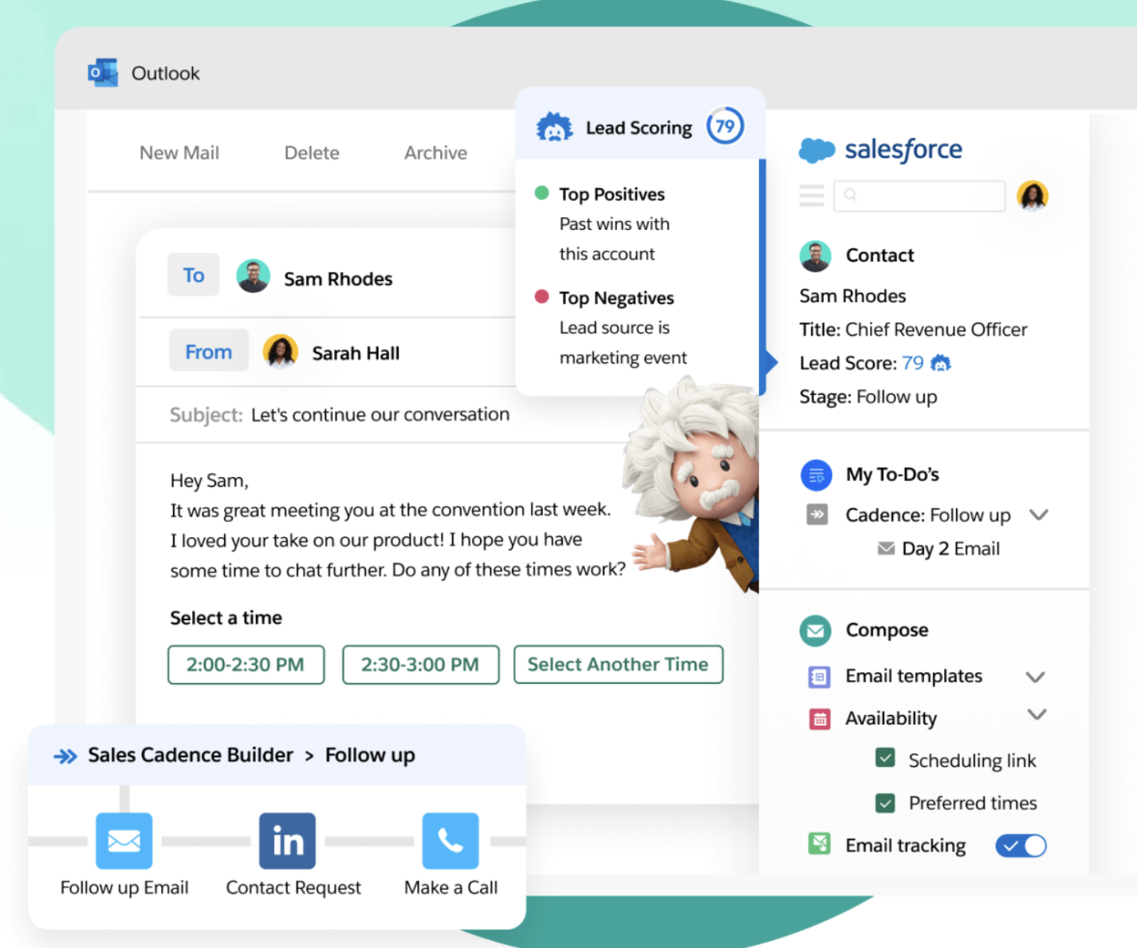Click Title: Chief Revenue Officer text
This screenshot has width=1137, height=948.
[913, 330]
